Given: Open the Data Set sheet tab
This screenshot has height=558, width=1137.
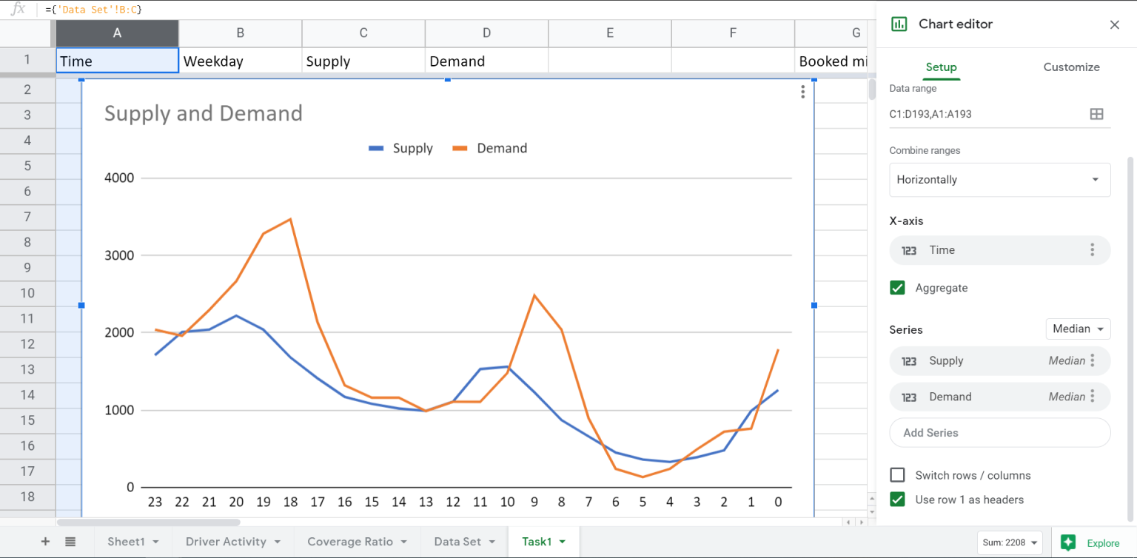Looking at the screenshot, I should pyautogui.click(x=456, y=542).
